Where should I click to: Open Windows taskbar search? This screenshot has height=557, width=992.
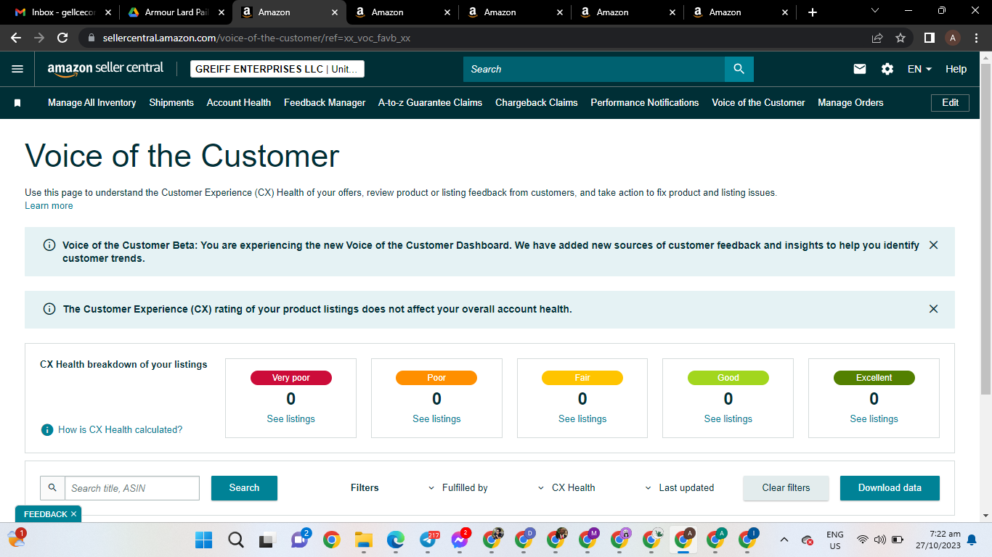coord(236,540)
